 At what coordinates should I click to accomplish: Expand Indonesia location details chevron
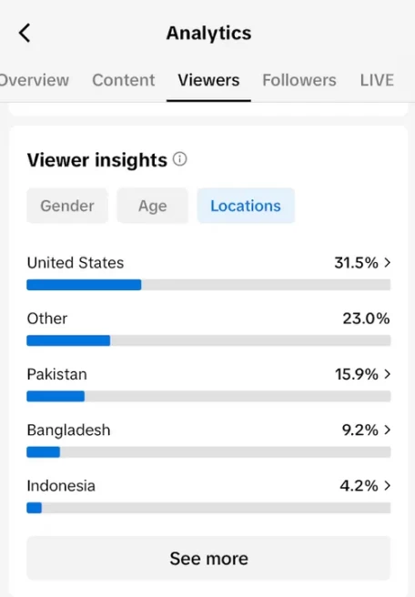point(387,485)
